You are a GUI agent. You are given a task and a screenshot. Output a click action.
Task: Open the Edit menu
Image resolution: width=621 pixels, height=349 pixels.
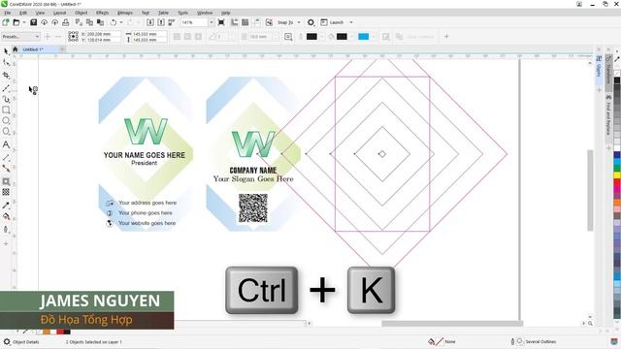click(x=23, y=13)
